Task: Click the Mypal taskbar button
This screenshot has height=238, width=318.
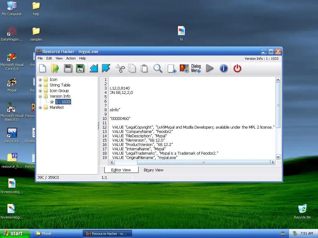Action: [57, 233]
